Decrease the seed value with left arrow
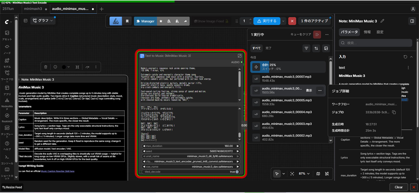Viewport: 419px width, 193px height. coord(144,151)
